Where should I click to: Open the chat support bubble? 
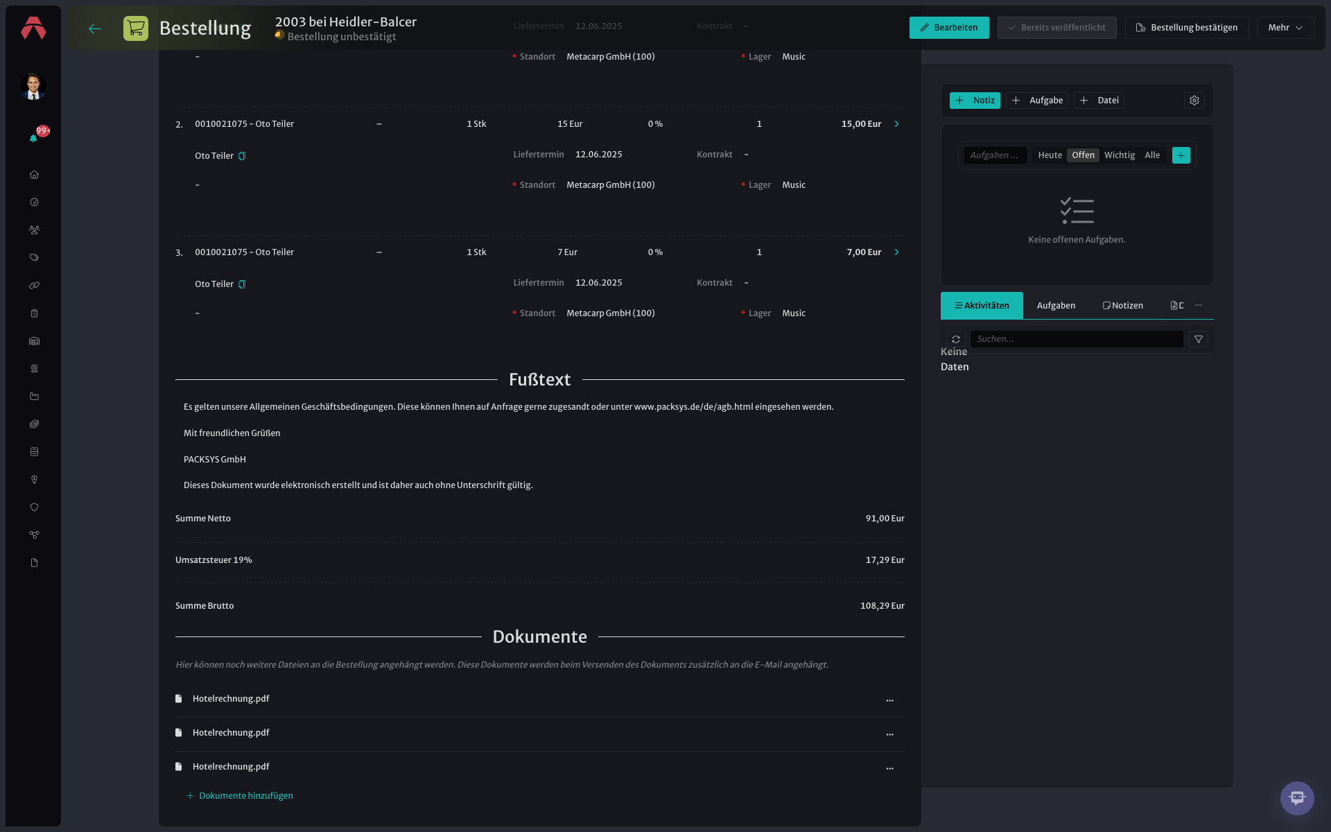1297,798
